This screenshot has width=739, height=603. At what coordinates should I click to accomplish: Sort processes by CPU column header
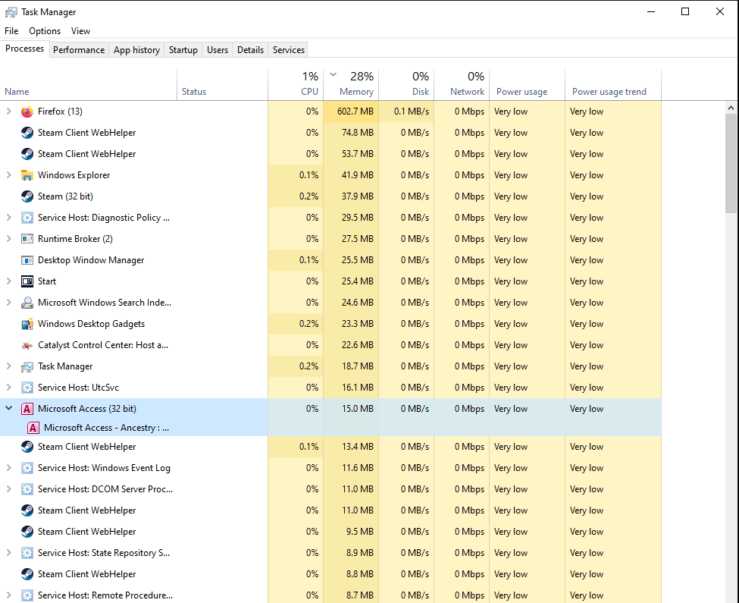[x=296, y=85]
